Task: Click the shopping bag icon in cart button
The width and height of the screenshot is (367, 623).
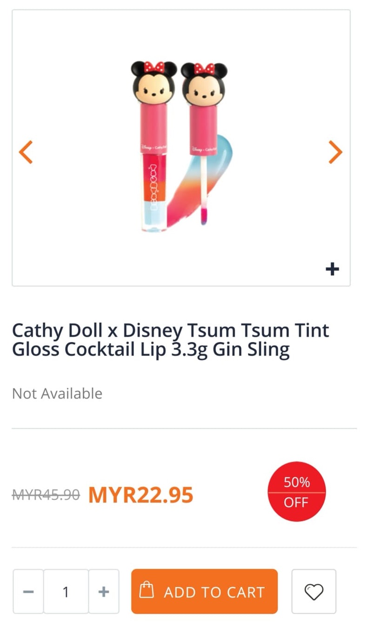Action: point(147,591)
